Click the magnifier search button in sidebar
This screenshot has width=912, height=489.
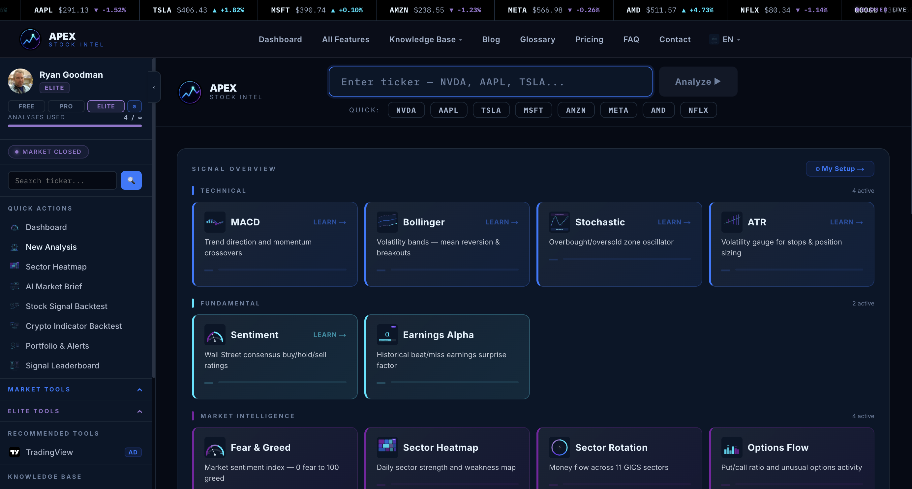(x=131, y=181)
